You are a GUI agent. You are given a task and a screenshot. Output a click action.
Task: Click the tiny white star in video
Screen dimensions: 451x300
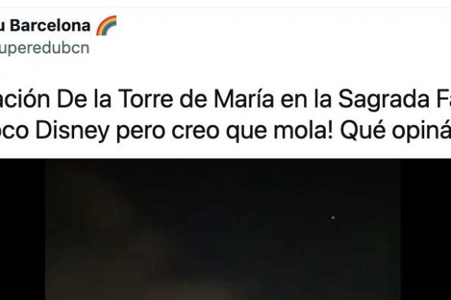333,218
